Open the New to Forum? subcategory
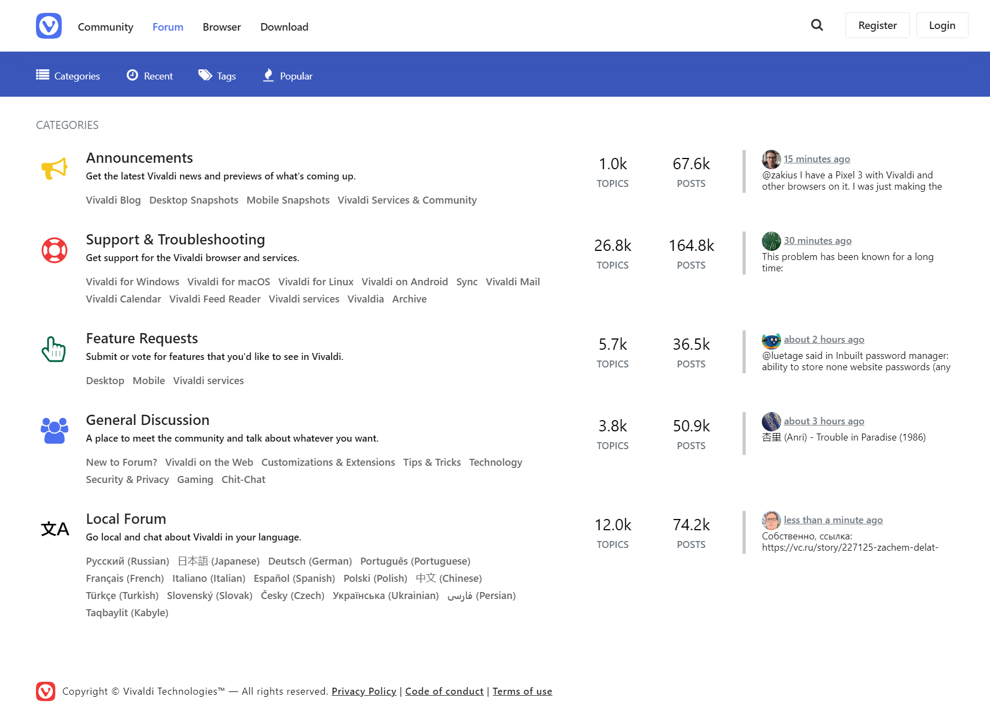Screen dimensions: 990x707 point(121,463)
